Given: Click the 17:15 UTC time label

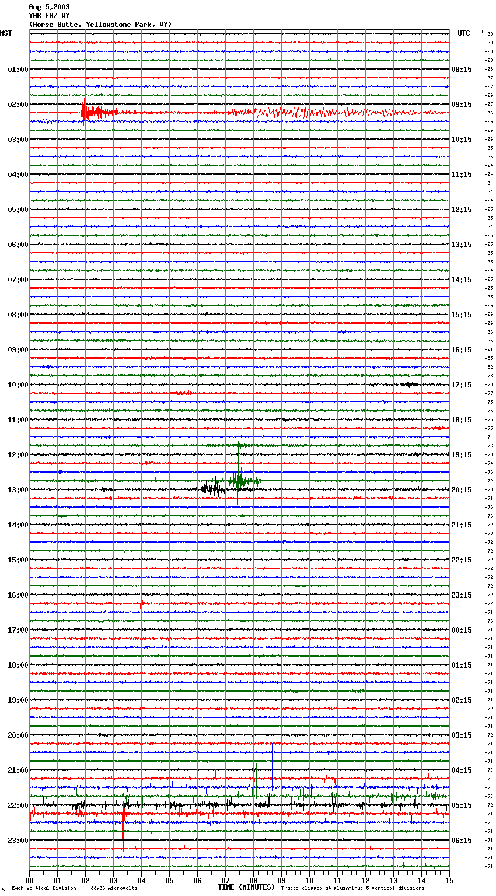Looking at the screenshot, I should pyautogui.click(x=462, y=385).
